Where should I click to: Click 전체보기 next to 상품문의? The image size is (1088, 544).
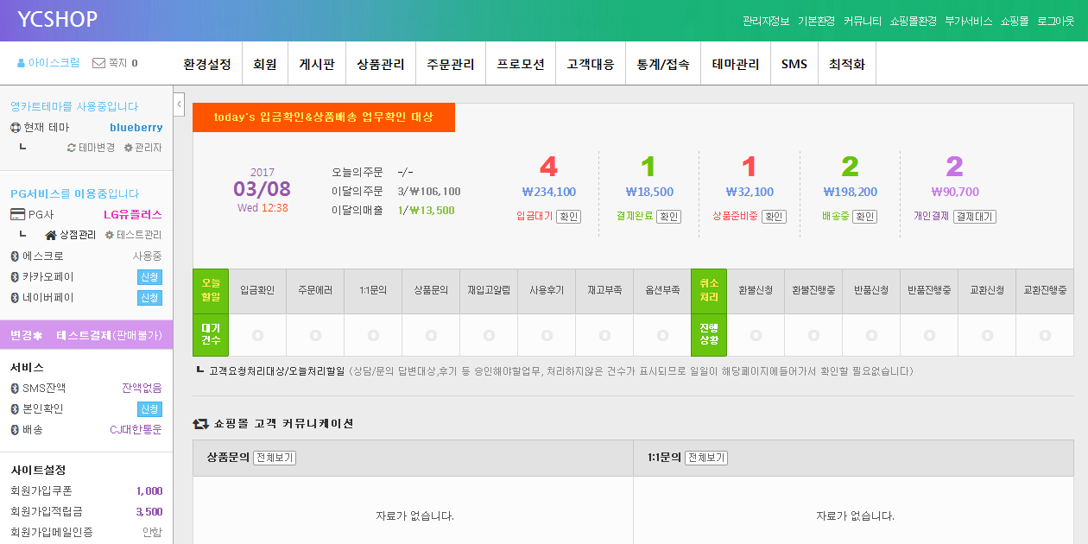click(x=275, y=458)
